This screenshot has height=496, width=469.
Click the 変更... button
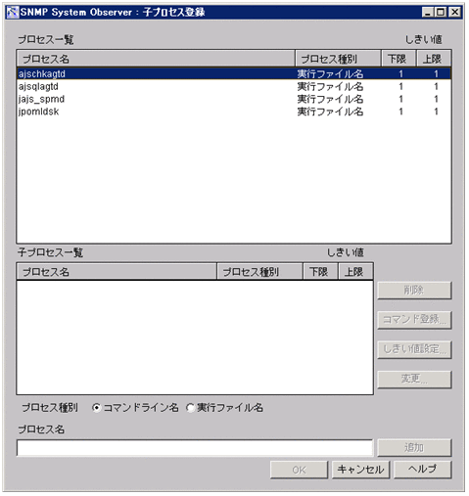pos(414,379)
